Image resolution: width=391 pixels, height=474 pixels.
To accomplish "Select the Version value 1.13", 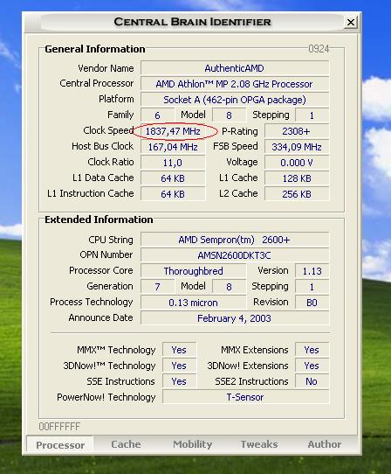I will click(312, 271).
